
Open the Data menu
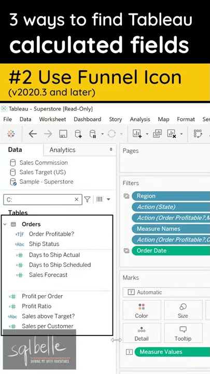[25, 119]
